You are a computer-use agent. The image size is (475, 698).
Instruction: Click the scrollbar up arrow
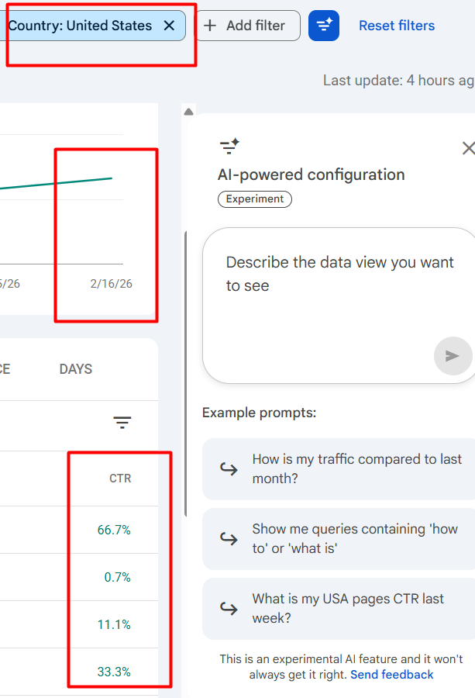[188, 112]
